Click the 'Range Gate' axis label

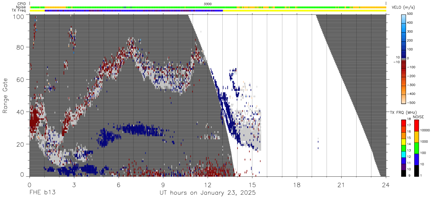[x=5, y=96]
